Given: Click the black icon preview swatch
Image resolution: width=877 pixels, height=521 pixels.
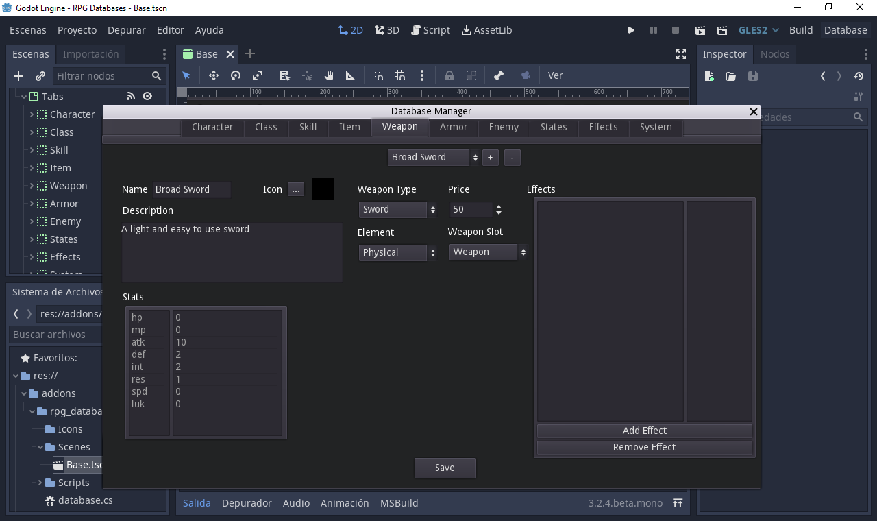Looking at the screenshot, I should [323, 189].
